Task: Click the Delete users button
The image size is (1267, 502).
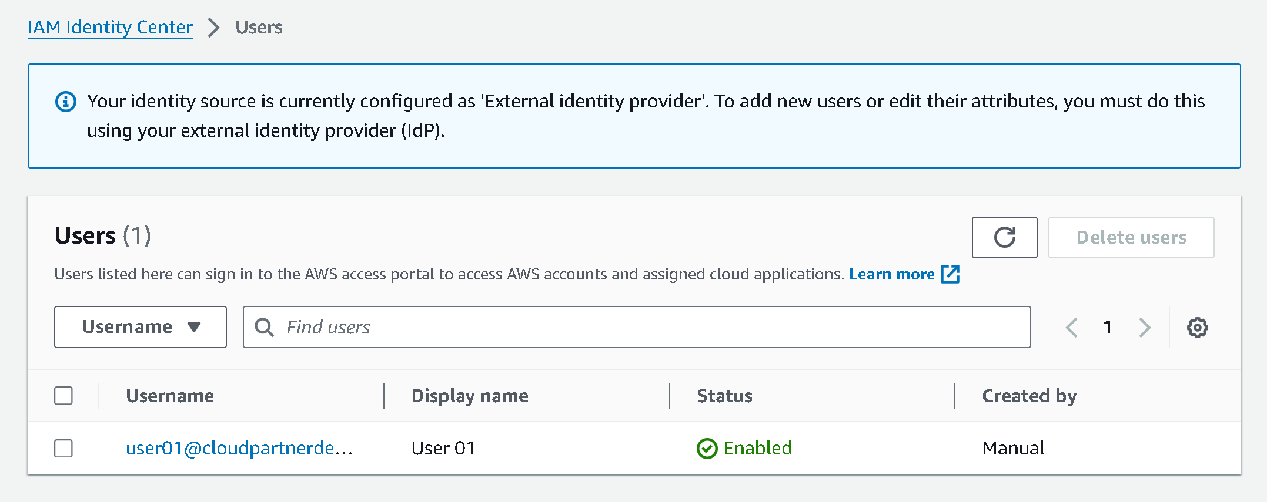Action: (1131, 237)
